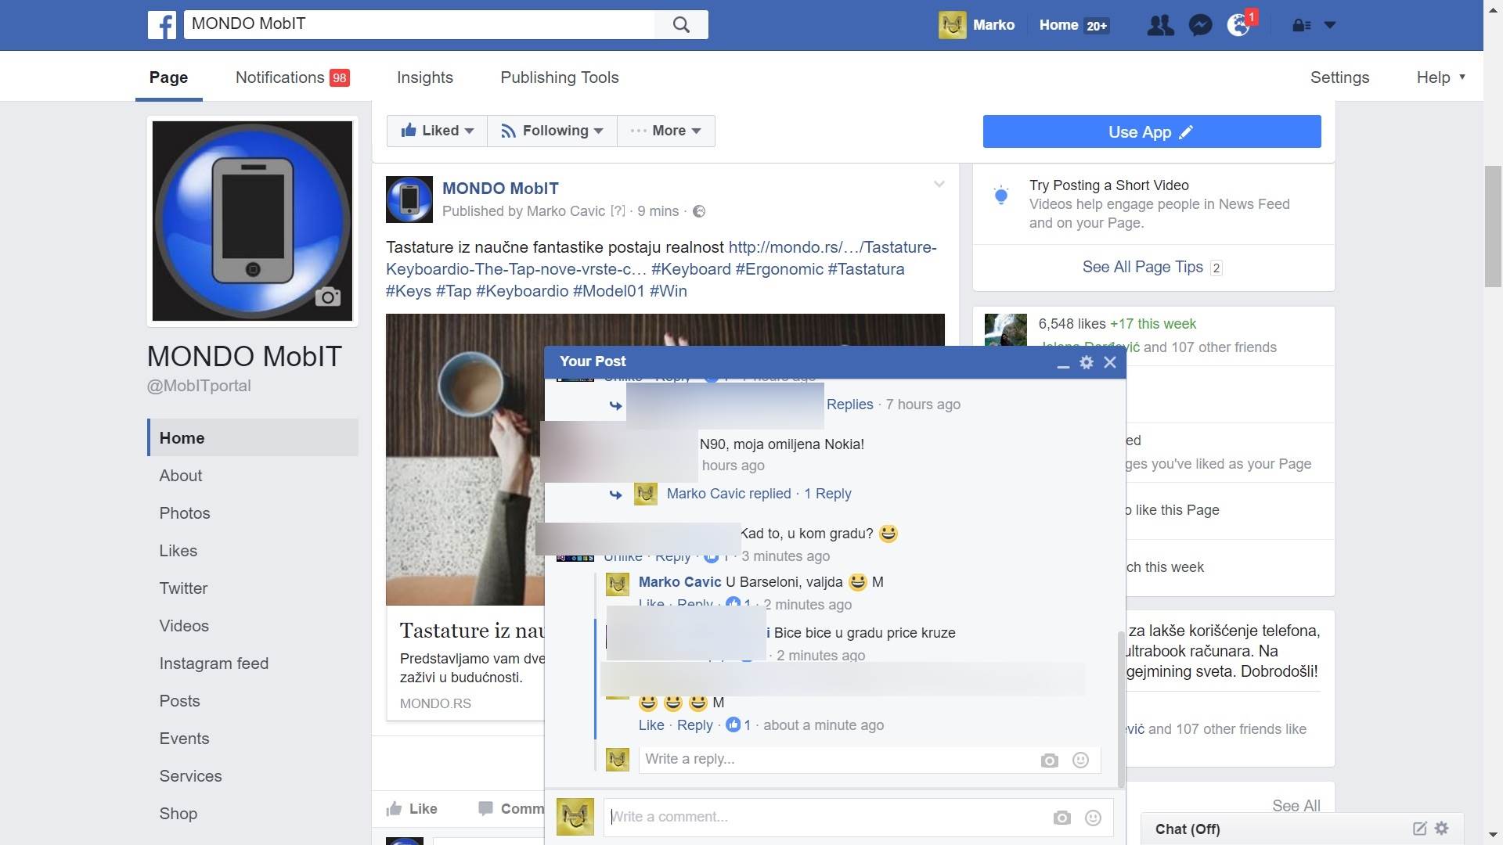Open See All Page Tips link
This screenshot has width=1503, height=845.
tap(1142, 268)
